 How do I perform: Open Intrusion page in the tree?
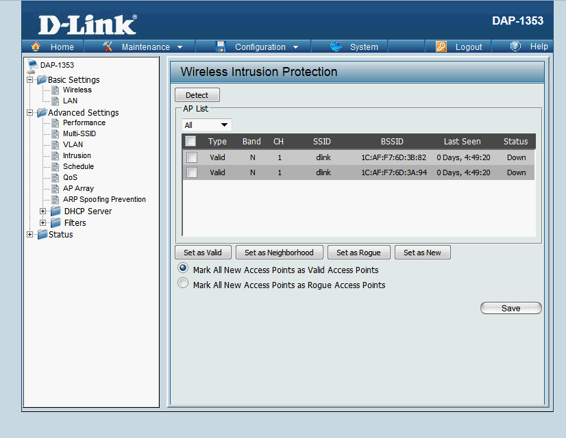pos(77,156)
